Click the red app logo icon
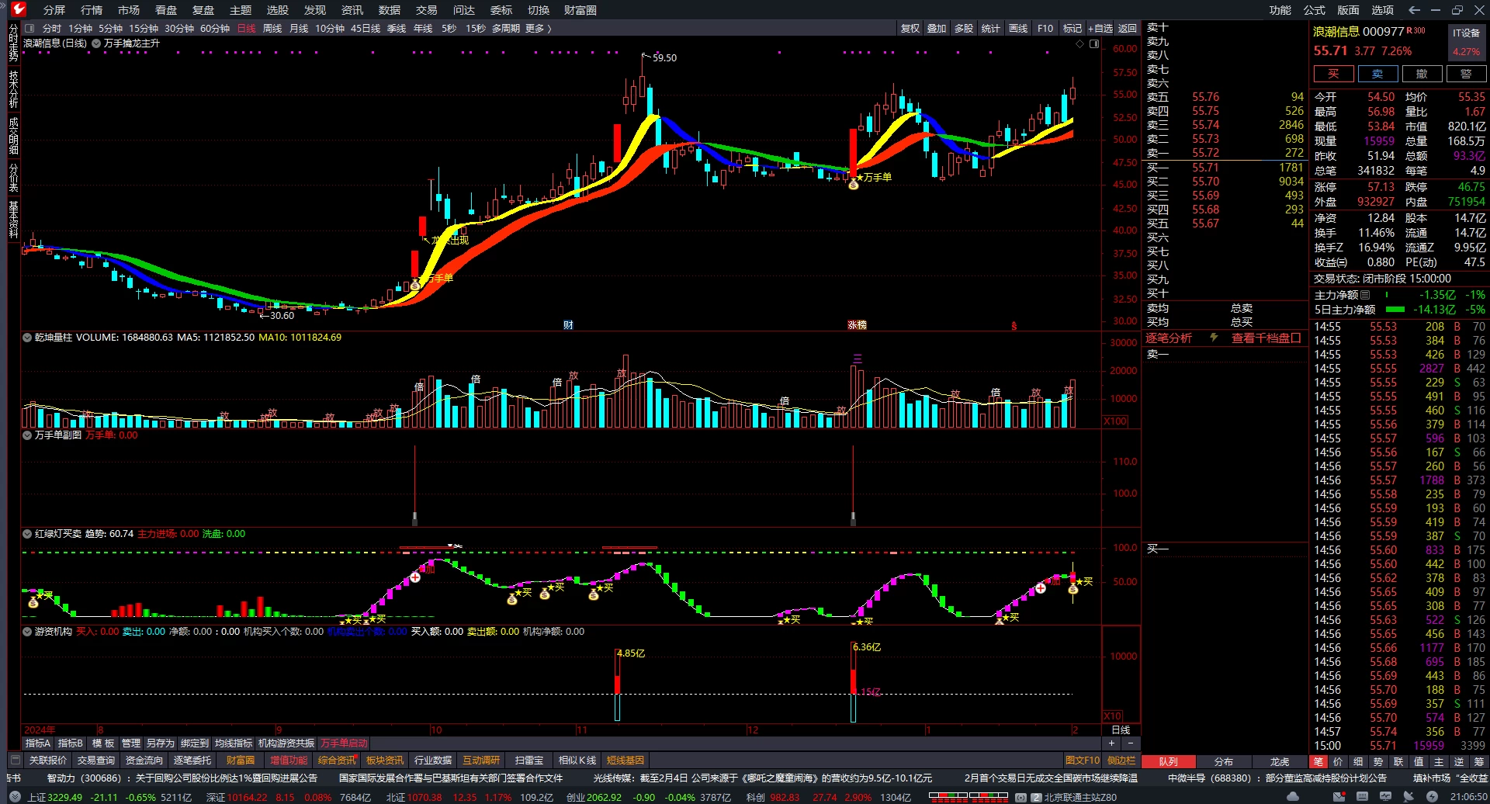Screen dimensions: 1490x804 point(19,9)
